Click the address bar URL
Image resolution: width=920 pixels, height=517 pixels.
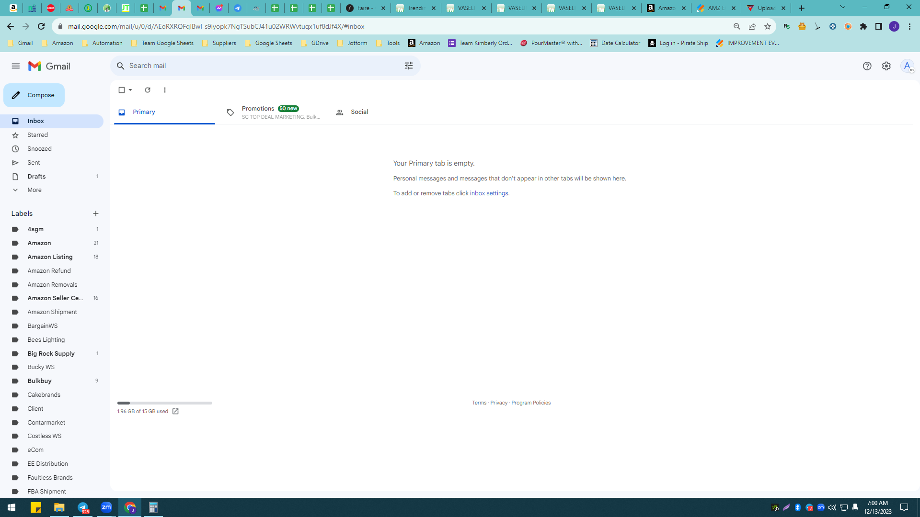[x=216, y=26]
